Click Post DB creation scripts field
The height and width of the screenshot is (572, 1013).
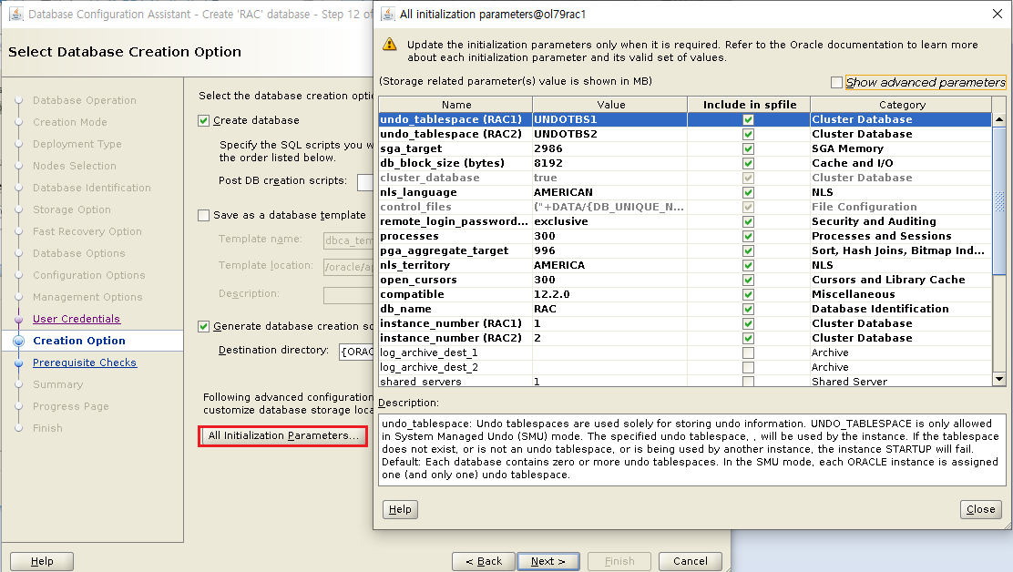(365, 182)
